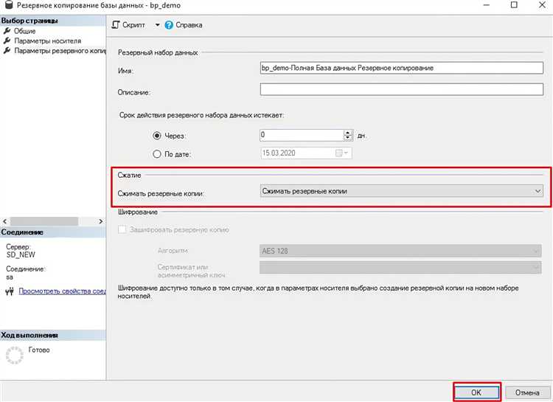553x402 pixels.
Task: Select the Через radio button
Action: click(x=156, y=136)
